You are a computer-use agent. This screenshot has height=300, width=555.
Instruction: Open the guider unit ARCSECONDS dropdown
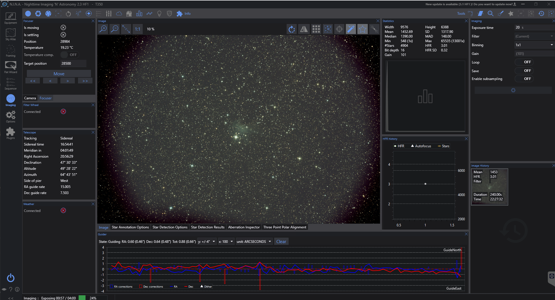pyautogui.click(x=254, y=242)
